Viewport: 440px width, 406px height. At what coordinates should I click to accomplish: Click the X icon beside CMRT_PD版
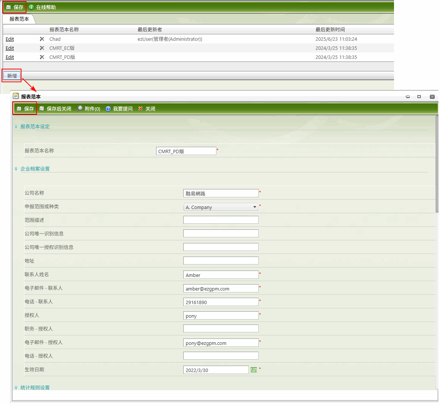coord(42,57)
